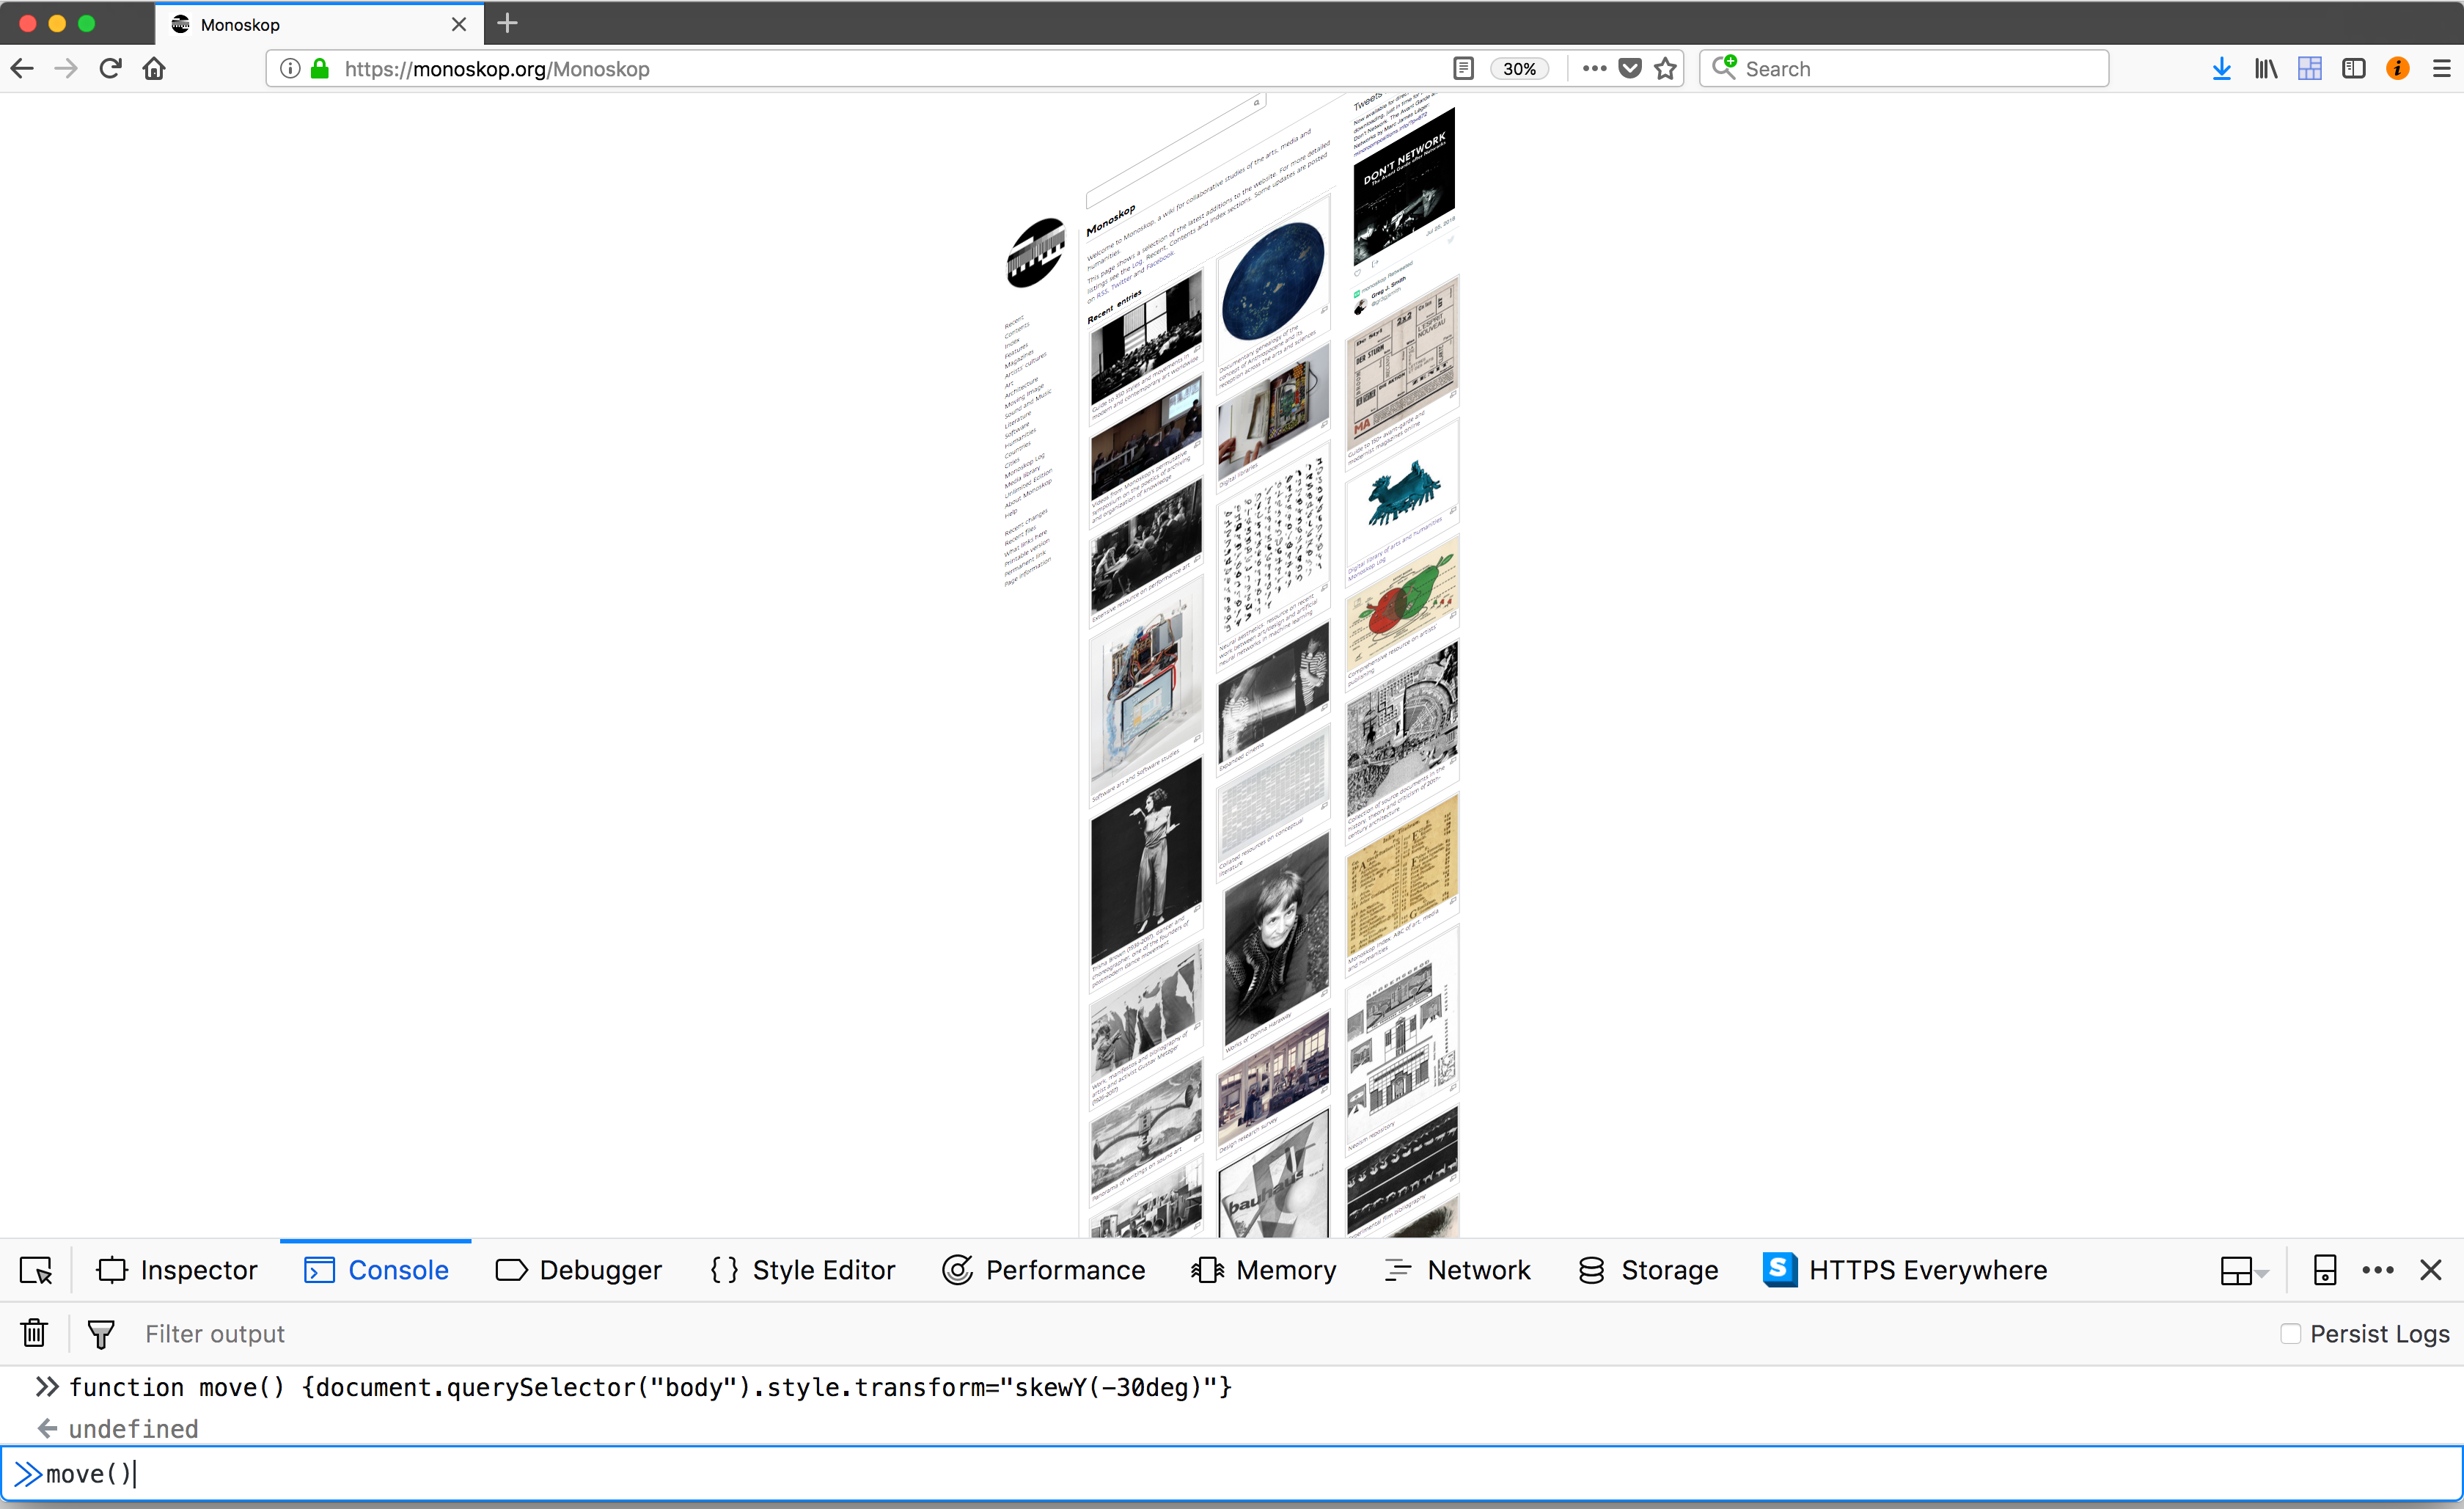Enable the Persist Logs checkbox
Viewport: 2464px width, 1509px height.
coord(2290,1334)
